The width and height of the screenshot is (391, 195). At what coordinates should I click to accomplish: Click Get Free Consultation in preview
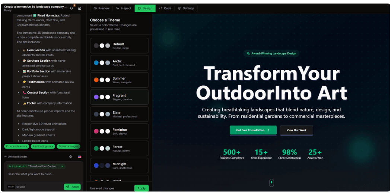[x=253, y=130]
